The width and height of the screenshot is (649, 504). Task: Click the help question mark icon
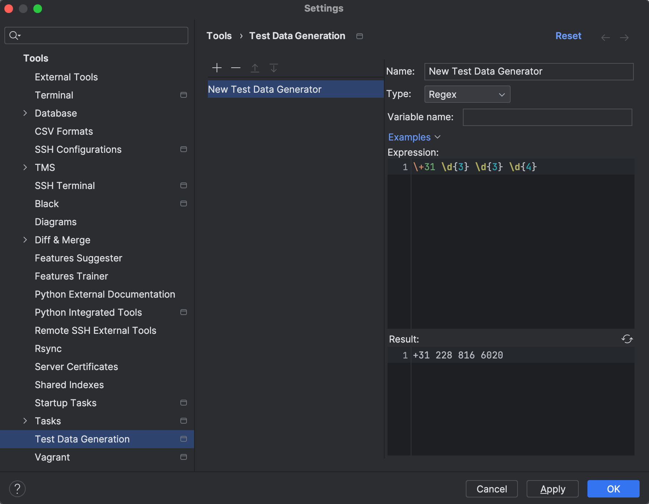[x=17, y=489]
